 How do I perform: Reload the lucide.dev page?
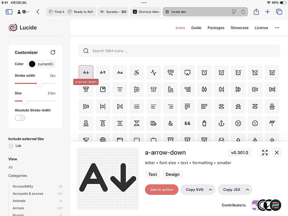click(243, 12)
